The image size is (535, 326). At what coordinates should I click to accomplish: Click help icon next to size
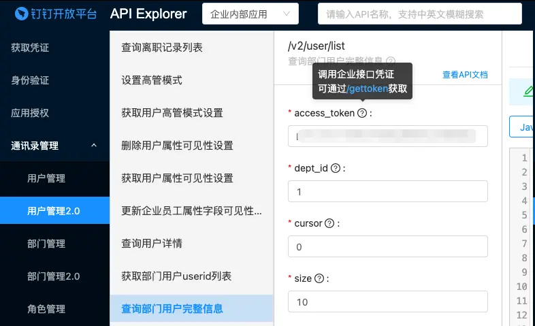point(319,278)
